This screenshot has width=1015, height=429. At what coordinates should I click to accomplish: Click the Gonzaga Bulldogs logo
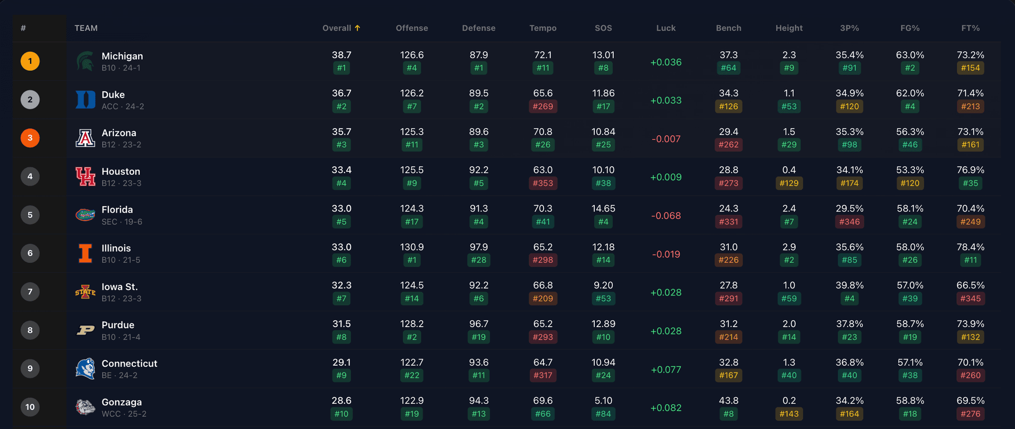pyautogui.click(x=85, y=407)
